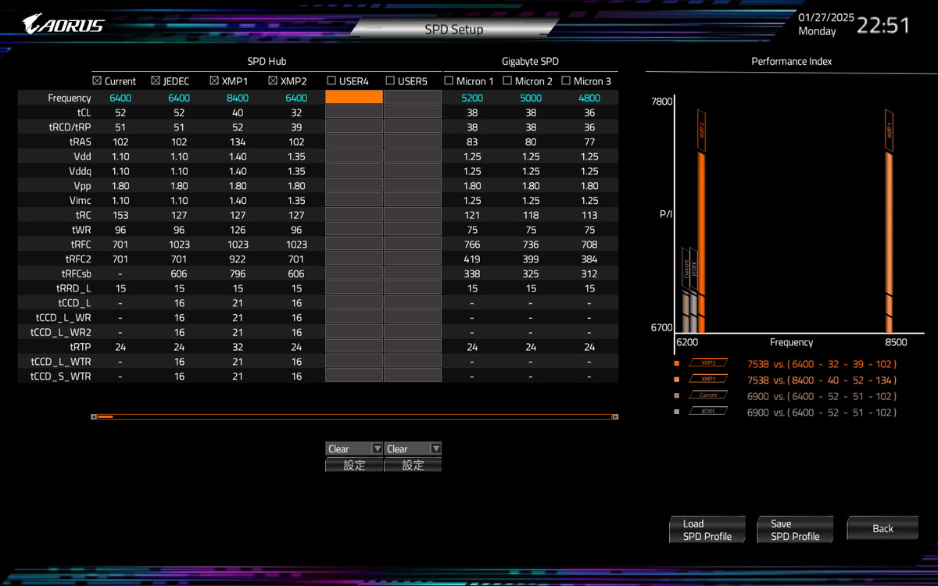Click XMP2 tRCD/tRP value 39
Viewport: 938px width, 586px height.
[x=296, y=127]
